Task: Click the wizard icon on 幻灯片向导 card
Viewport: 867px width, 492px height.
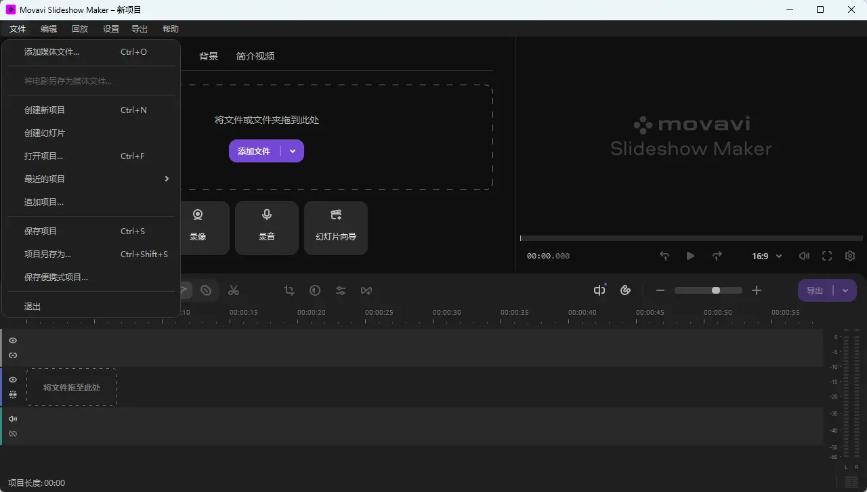Action: [x=336, y=215]
